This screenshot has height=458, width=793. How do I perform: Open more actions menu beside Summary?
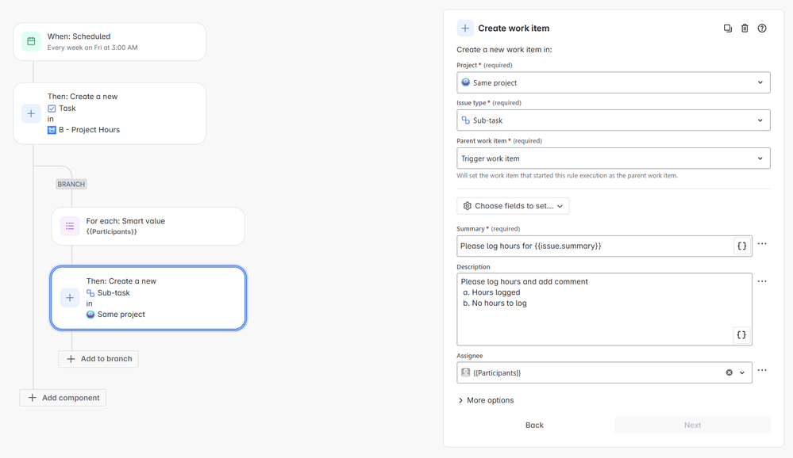(762, 244)
